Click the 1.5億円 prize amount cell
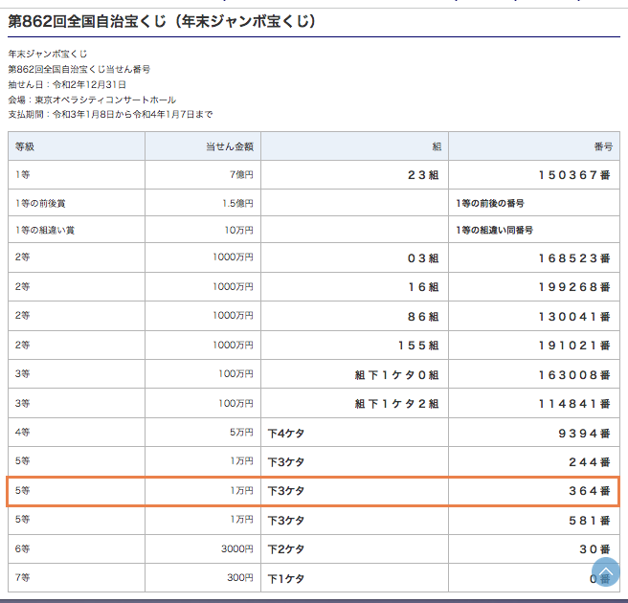Image resolution: width=628 pixels, height=603 pixels. 203,203
